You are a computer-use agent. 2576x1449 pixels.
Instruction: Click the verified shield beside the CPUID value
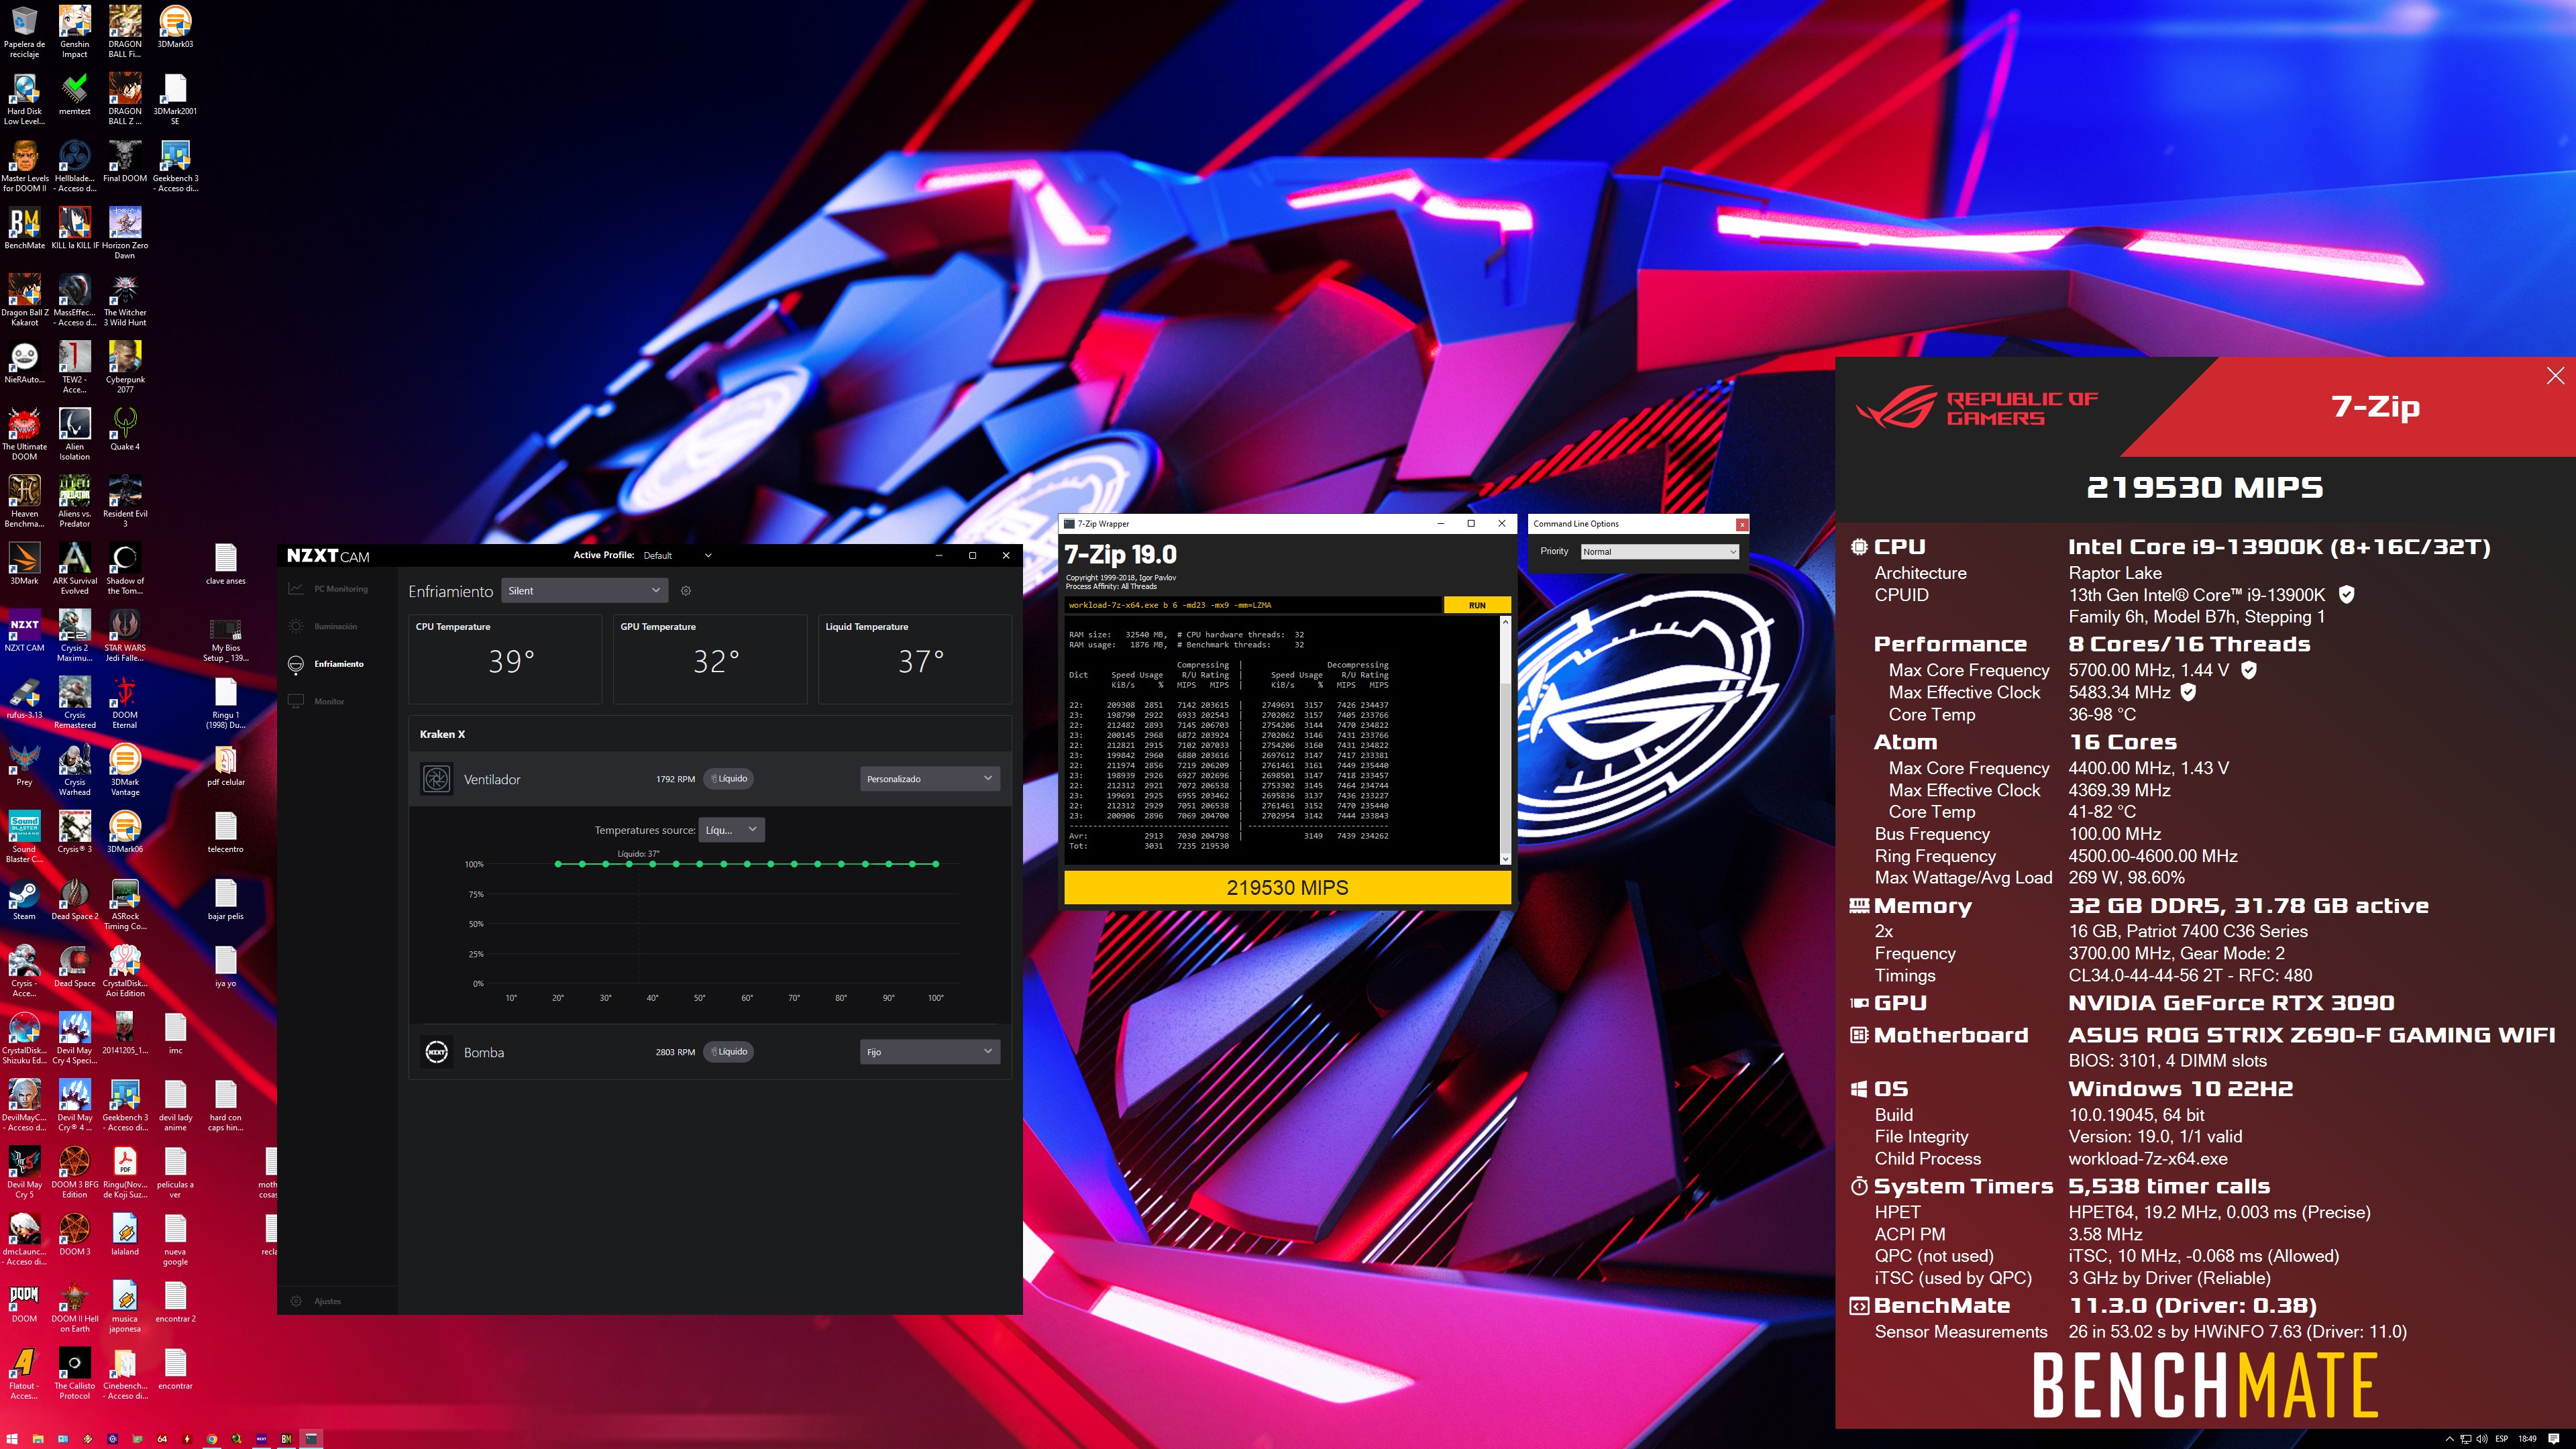(2346, 594)
